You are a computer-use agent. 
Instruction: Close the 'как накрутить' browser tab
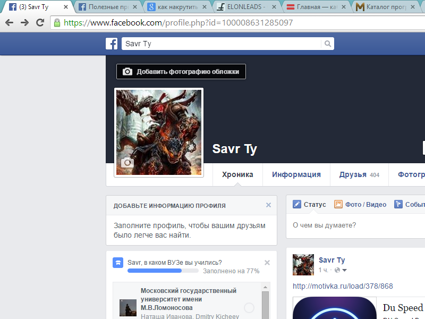click(x=205, y=7)
